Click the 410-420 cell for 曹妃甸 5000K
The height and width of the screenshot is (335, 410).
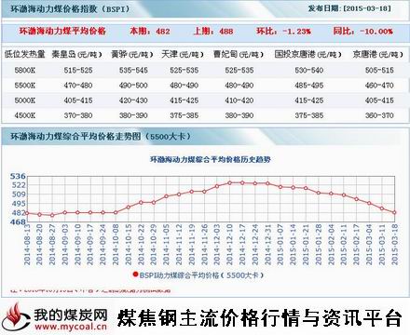[239, 100]
